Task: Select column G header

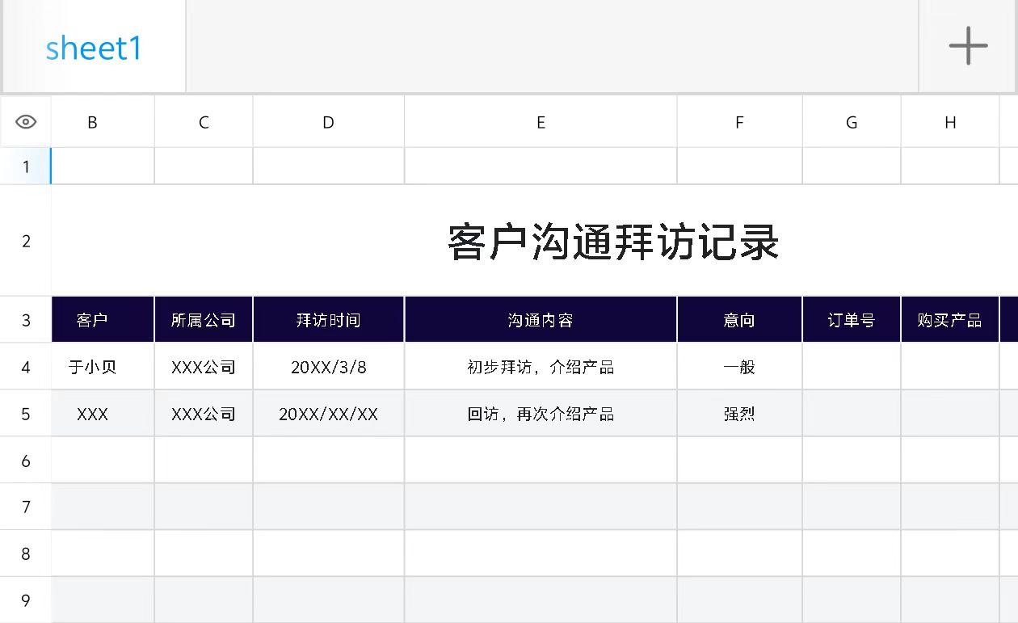Action: pos(852,122)
